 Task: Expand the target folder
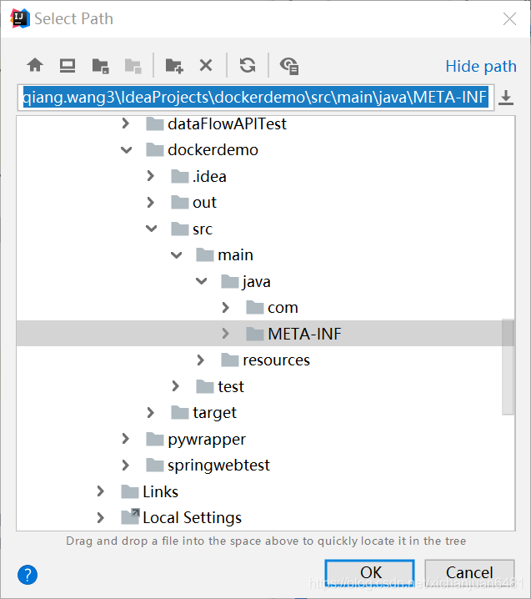click(150, 413)
